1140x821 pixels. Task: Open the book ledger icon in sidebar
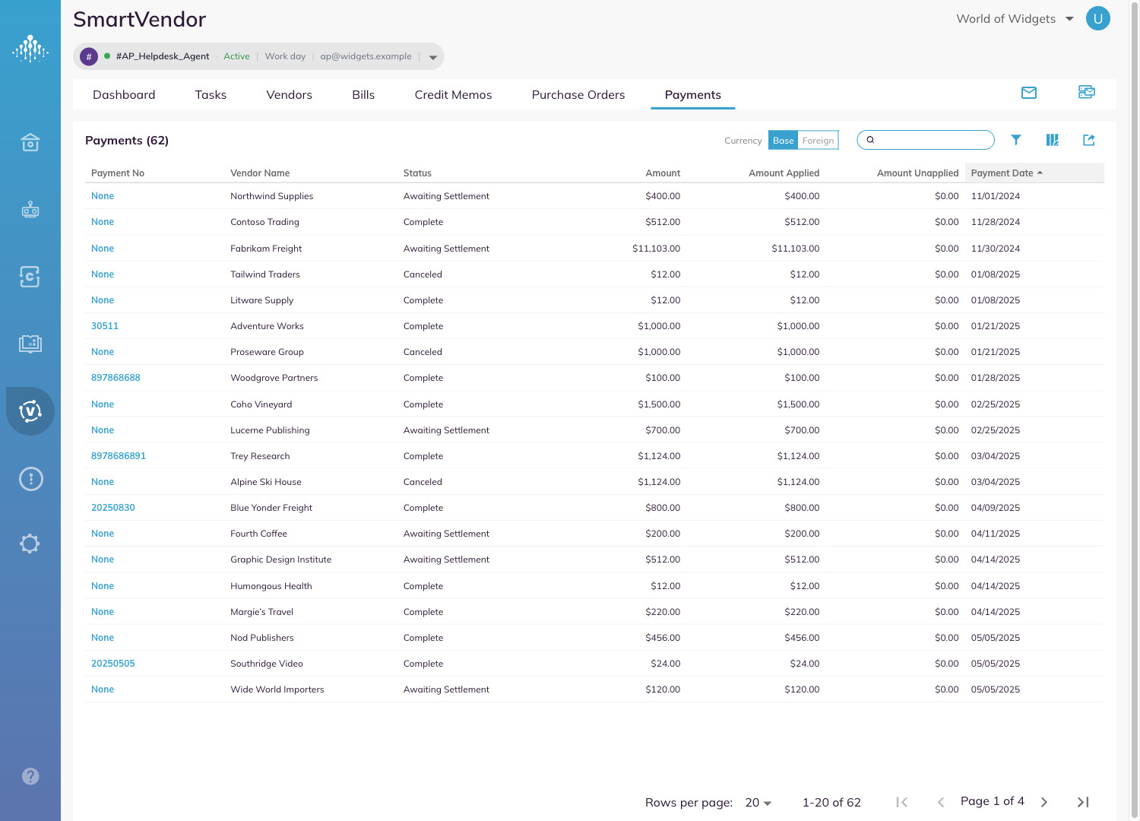(30, 344)
